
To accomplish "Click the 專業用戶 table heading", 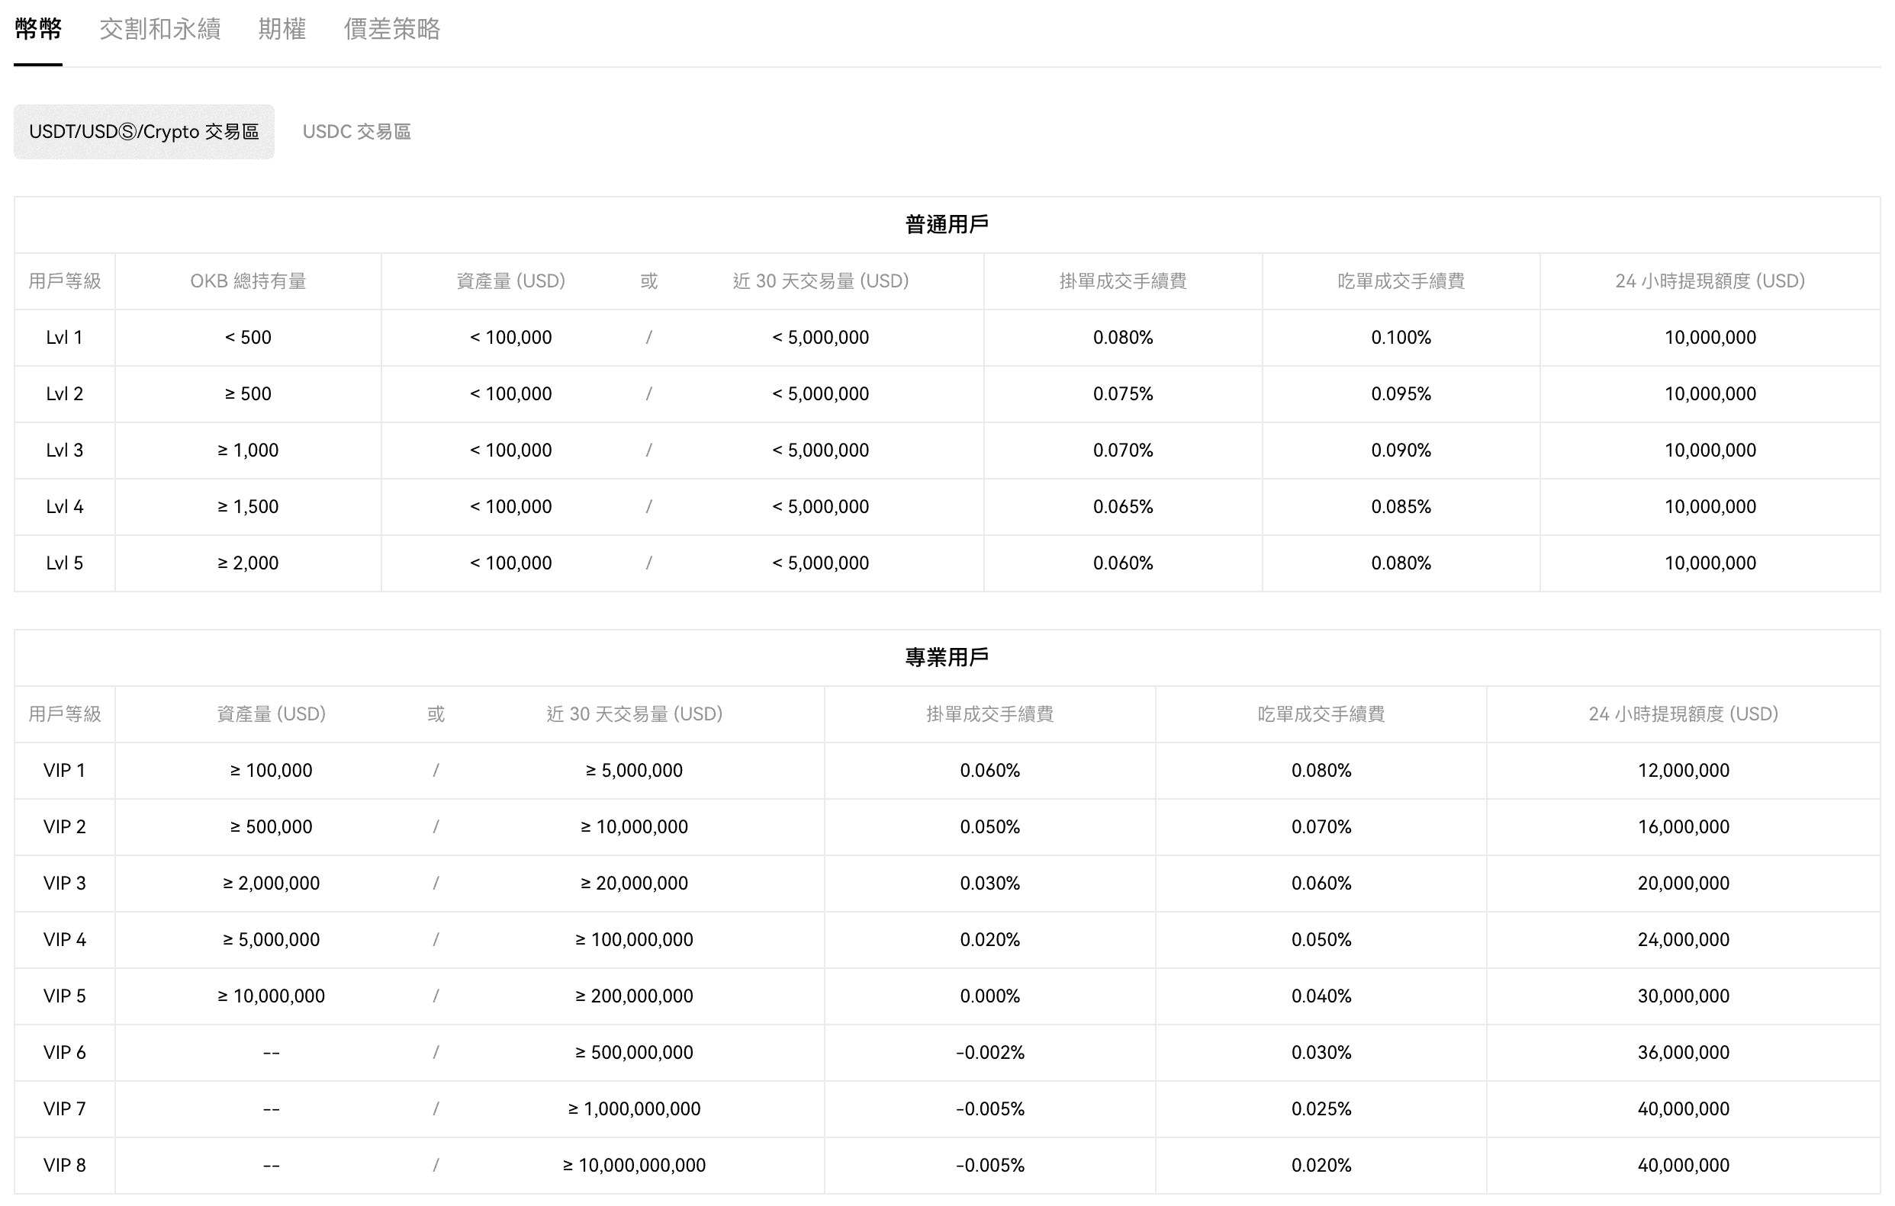I will [x=947, y=657].
